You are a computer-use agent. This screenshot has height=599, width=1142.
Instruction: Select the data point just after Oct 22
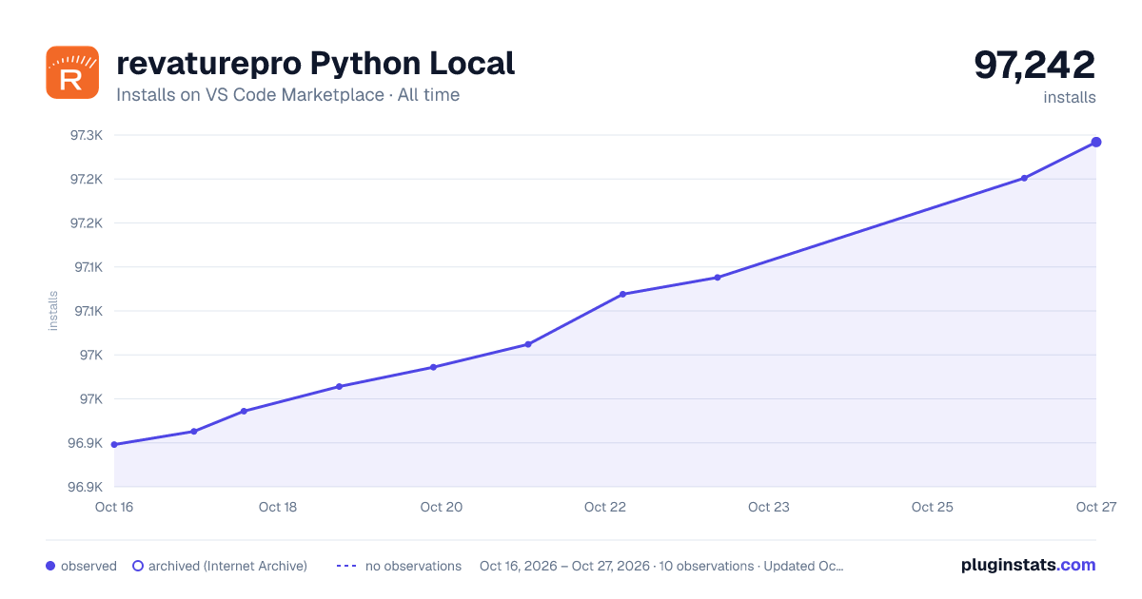622,294
